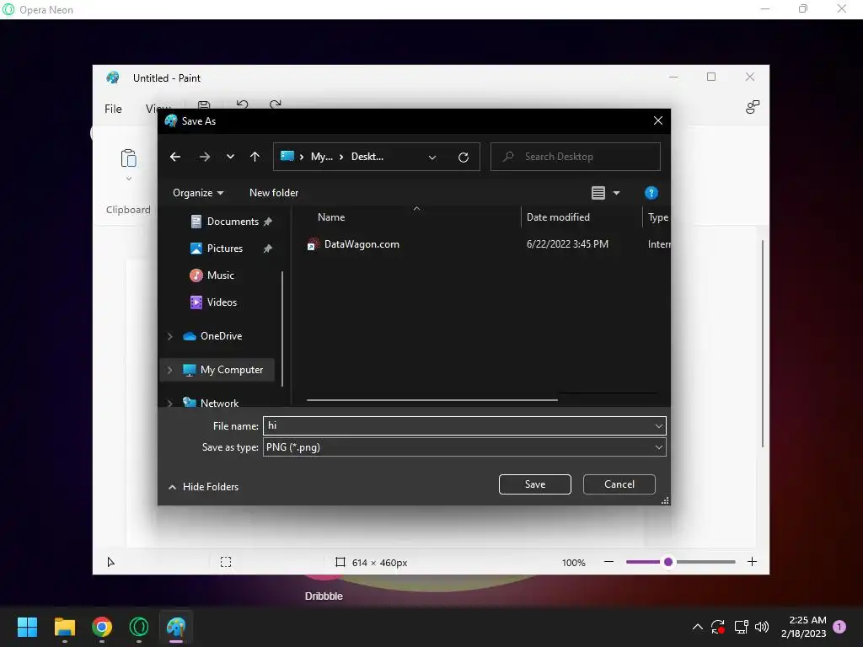Open Opera Neon from taskbar
863x647 pixels.
click(x=139, y=627)
